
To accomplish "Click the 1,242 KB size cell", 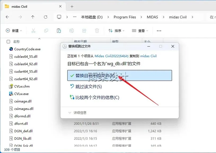I will pos(155,131).
